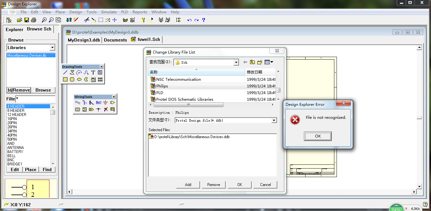Click the Redo arrow icon
This screenshot has height=211, width=431.
[196, 20]
